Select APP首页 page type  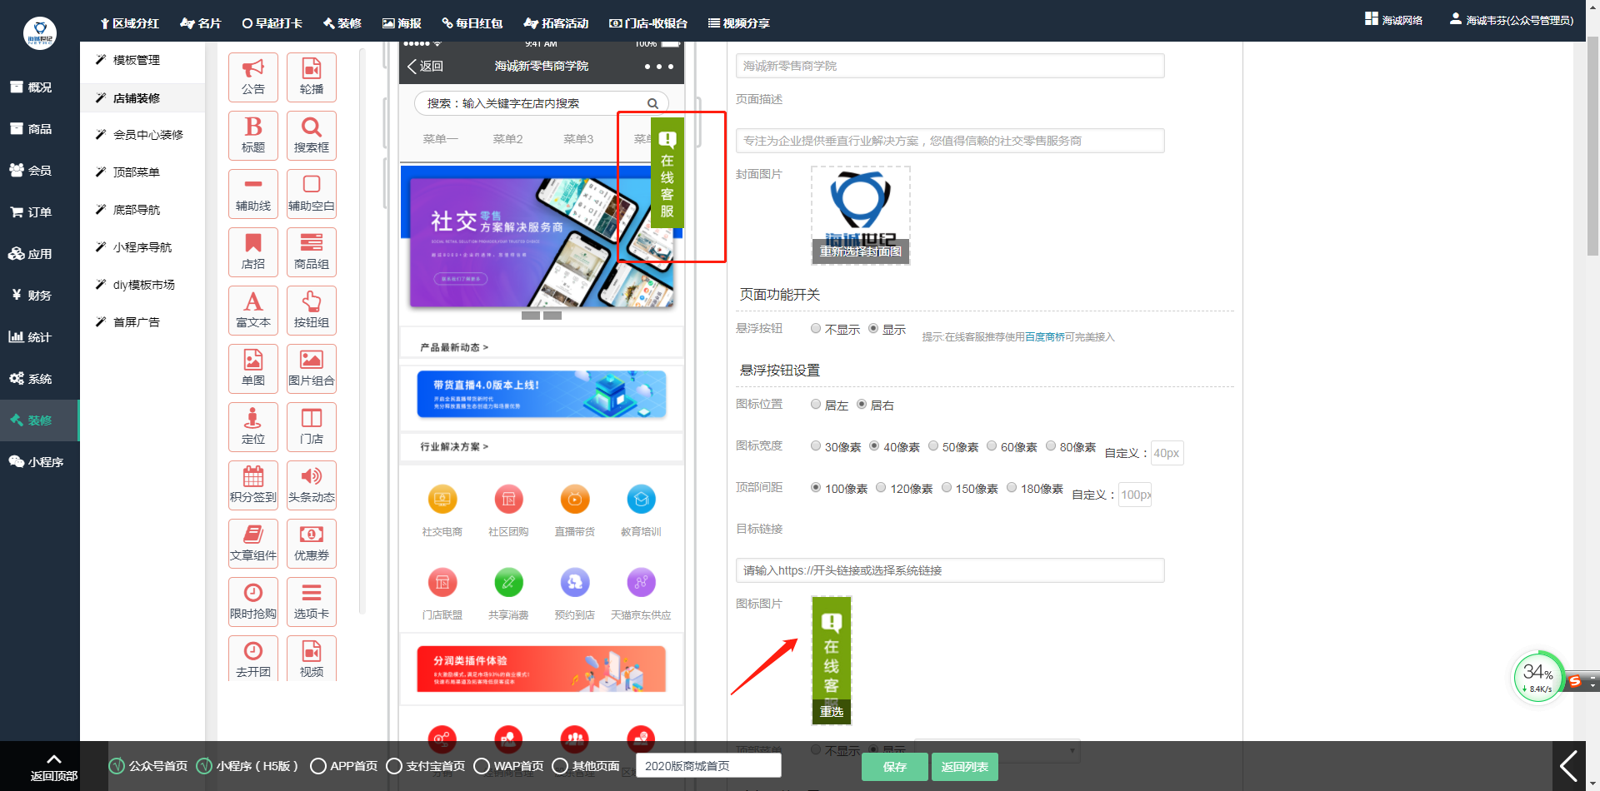click(x=317, y=766)
